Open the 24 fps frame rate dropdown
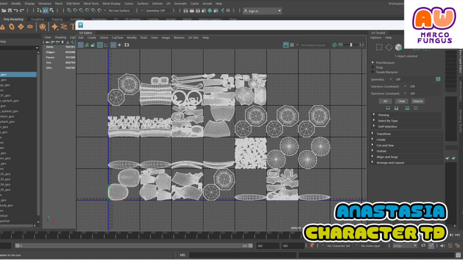Viewport: 463px width, 260px height. tap(404, 246)
